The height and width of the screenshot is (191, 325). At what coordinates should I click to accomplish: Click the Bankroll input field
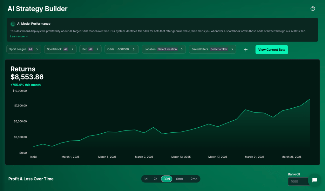coord(297,181)
